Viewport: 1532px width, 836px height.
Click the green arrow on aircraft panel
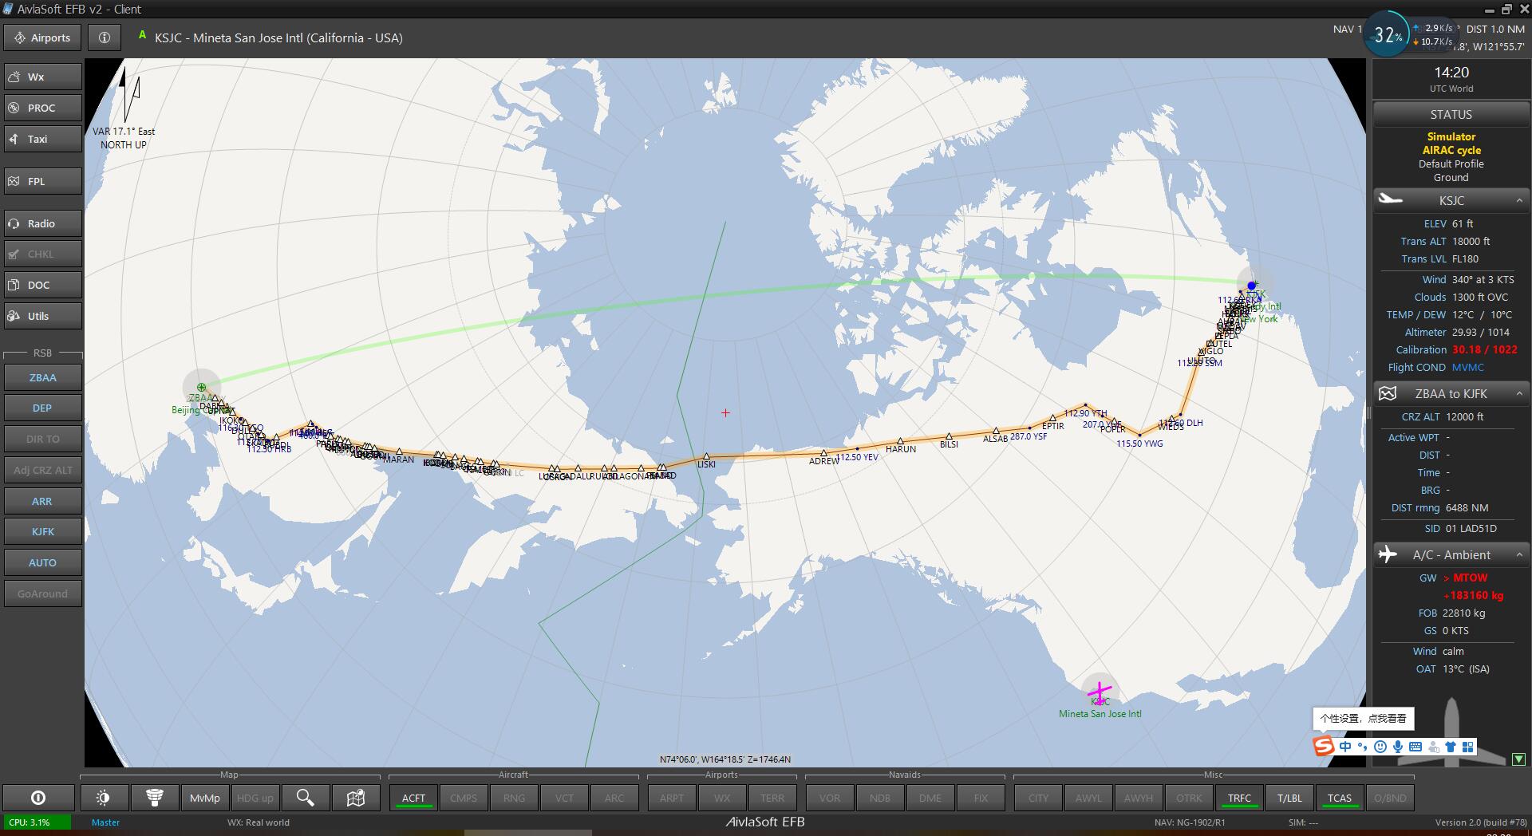(1518, 759)
